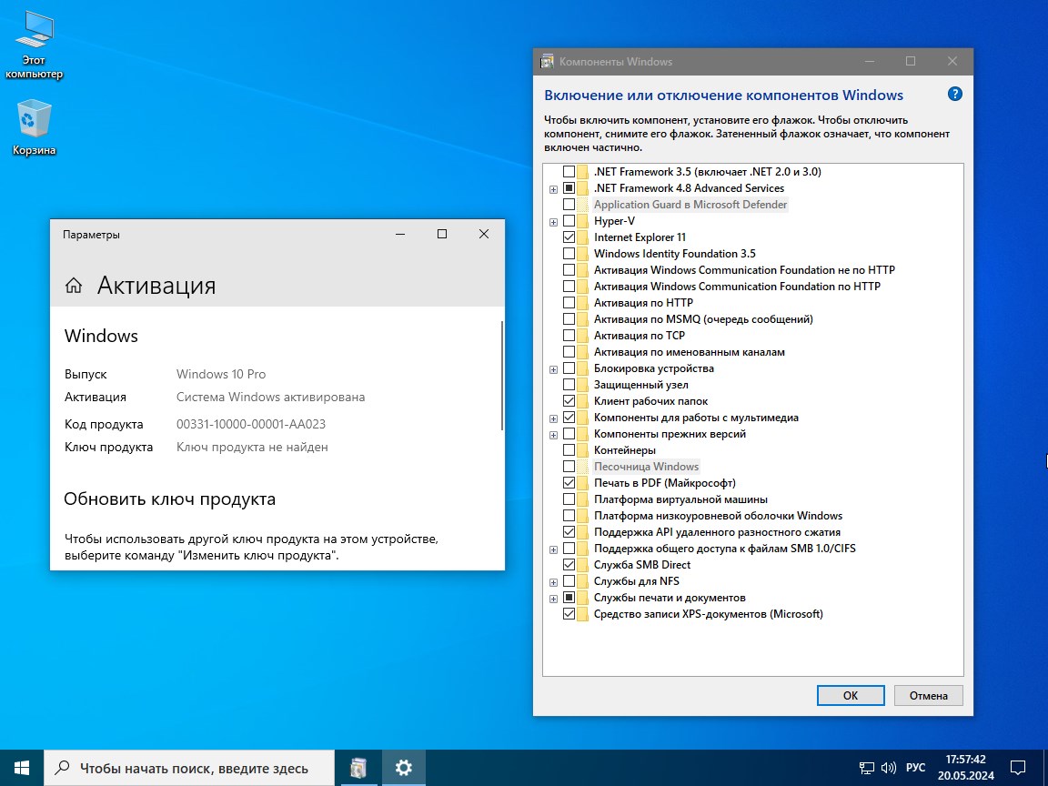The height and width of the screenshot is (786, 1048).
Task: Click the Home icon in the Параметры window
Action: tap(74, 285)
